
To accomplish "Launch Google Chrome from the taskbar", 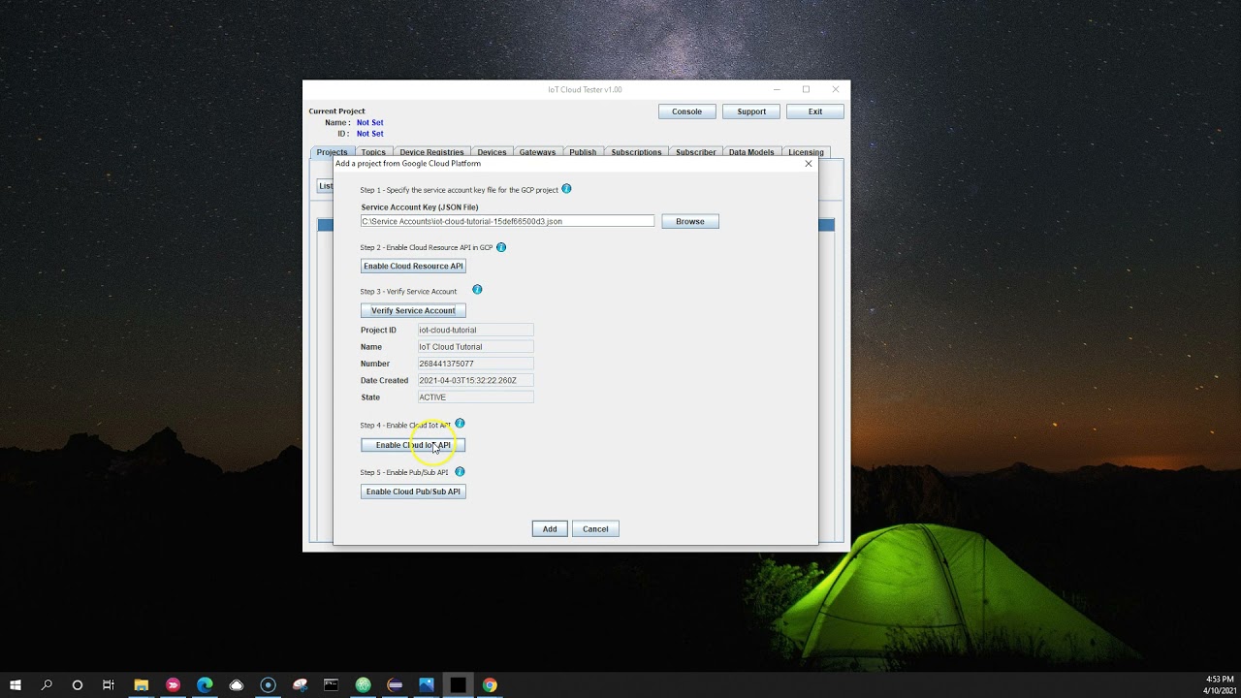I will click(490, 684).
